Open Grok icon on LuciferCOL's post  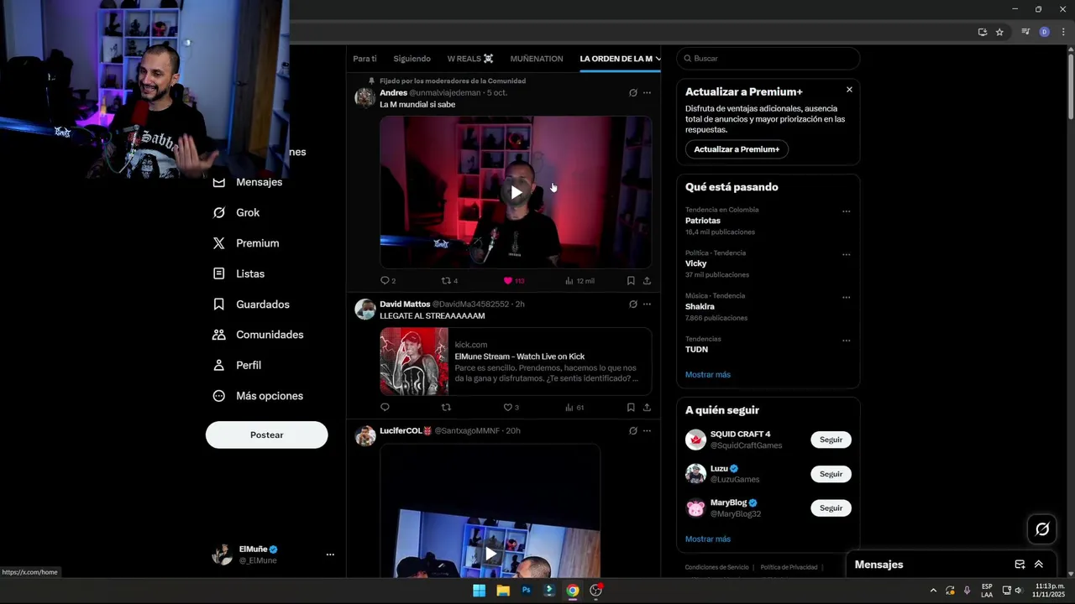pos(633,431)
